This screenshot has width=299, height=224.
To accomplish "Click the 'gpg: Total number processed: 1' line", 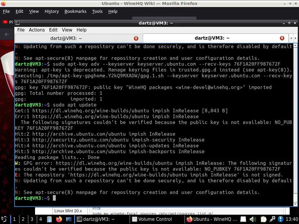I will point(58,93).
